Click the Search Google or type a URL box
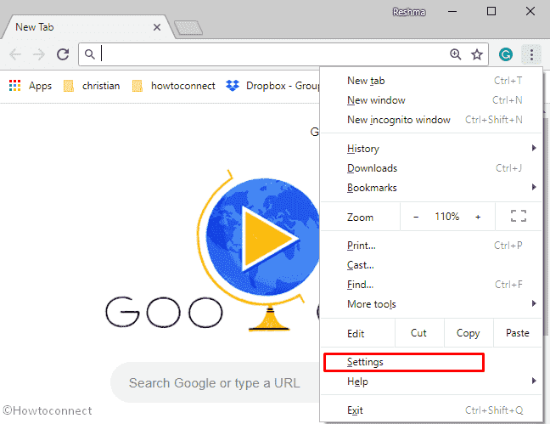 216,382
